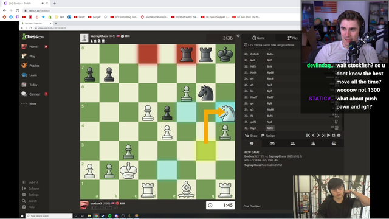Select move 31. gxf6 in move list
The height and width of the screenshot is (219, 389).
pyautogui.click(x=253, y=122)
